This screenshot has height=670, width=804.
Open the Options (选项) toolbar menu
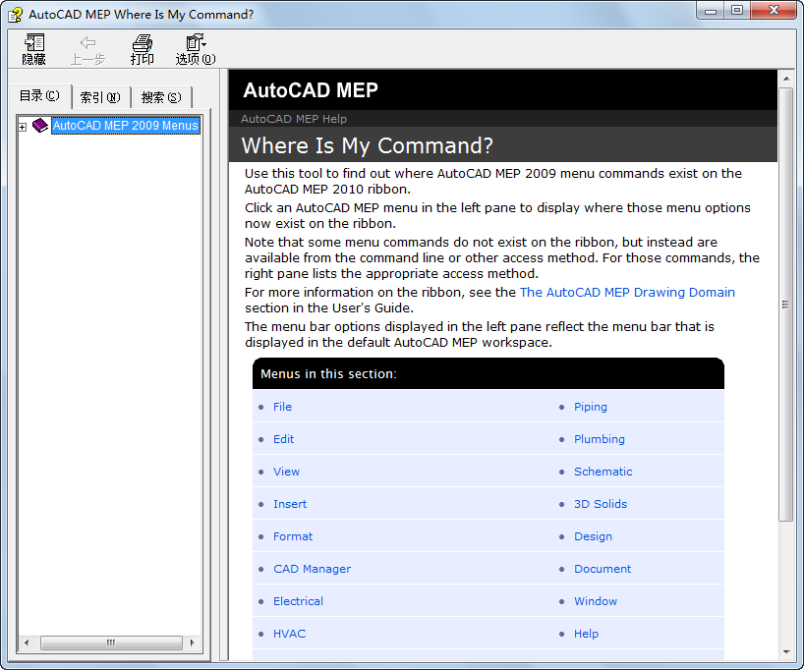[x=196, y=49]
